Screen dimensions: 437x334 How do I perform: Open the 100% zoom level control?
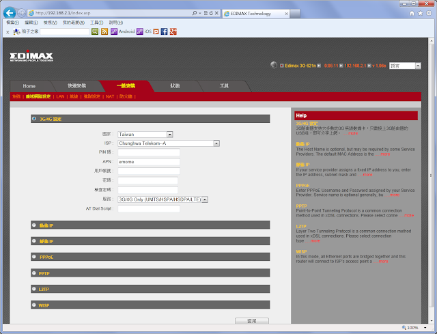tap(414, 328)
